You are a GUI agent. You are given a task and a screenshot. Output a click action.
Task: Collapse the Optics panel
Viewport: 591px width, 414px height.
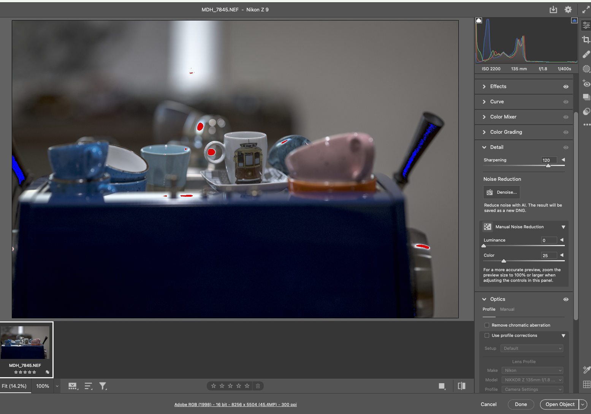(484, 299)
